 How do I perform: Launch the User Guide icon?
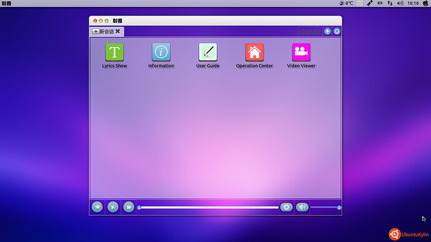pyautogui.click(x=208, y=52)
